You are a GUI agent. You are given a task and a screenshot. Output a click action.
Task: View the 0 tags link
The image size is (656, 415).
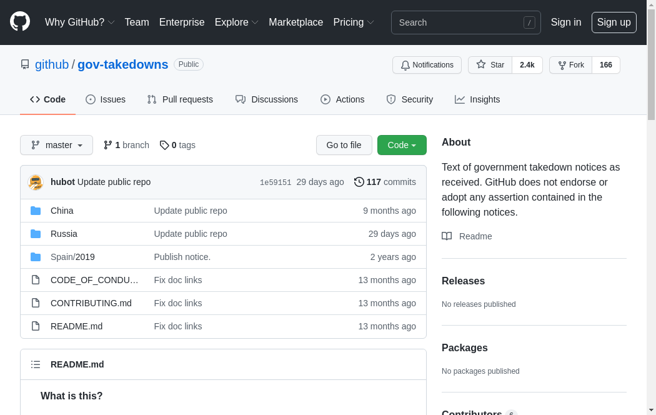click(x=178, y=145)
